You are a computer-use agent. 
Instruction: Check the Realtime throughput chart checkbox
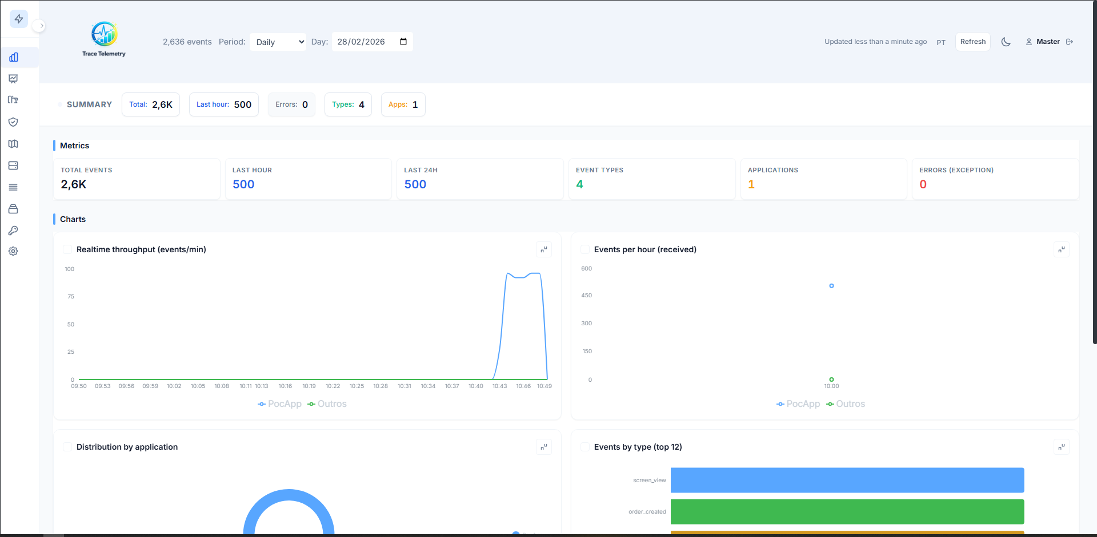(x=67, y=249)
